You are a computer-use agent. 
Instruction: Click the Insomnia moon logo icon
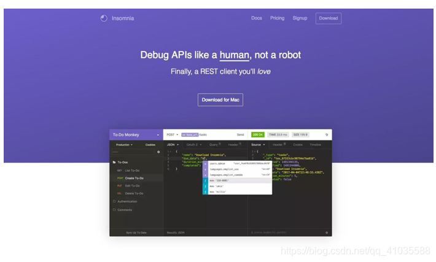point(104,18)
